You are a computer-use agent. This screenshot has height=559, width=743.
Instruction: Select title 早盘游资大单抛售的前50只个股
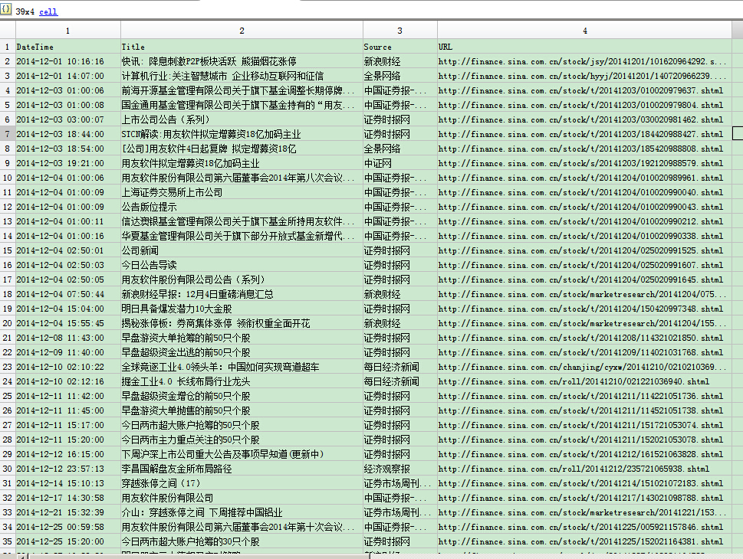pyautogui.click(x=242, y=411)
